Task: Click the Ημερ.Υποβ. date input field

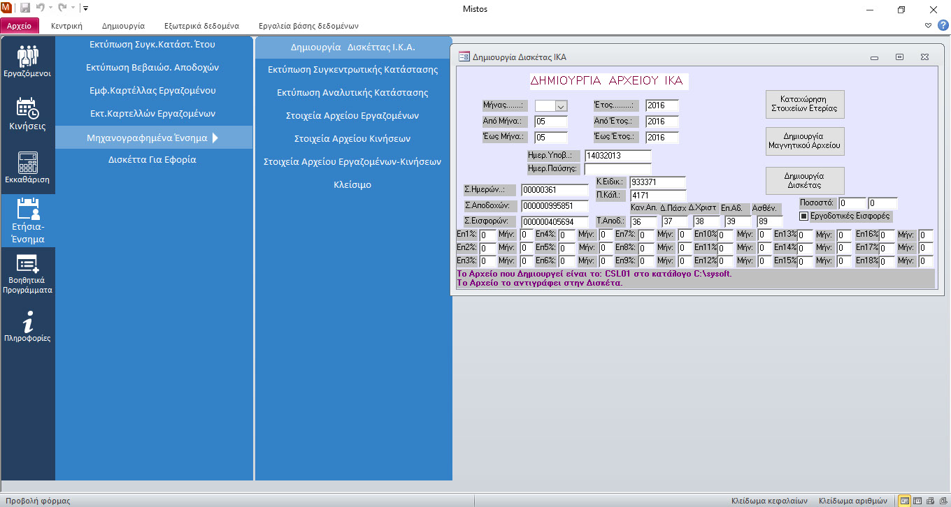Action: pyautogui.click(x=617, y=156)
